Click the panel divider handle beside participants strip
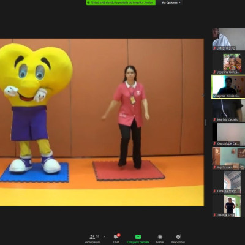 205,123
